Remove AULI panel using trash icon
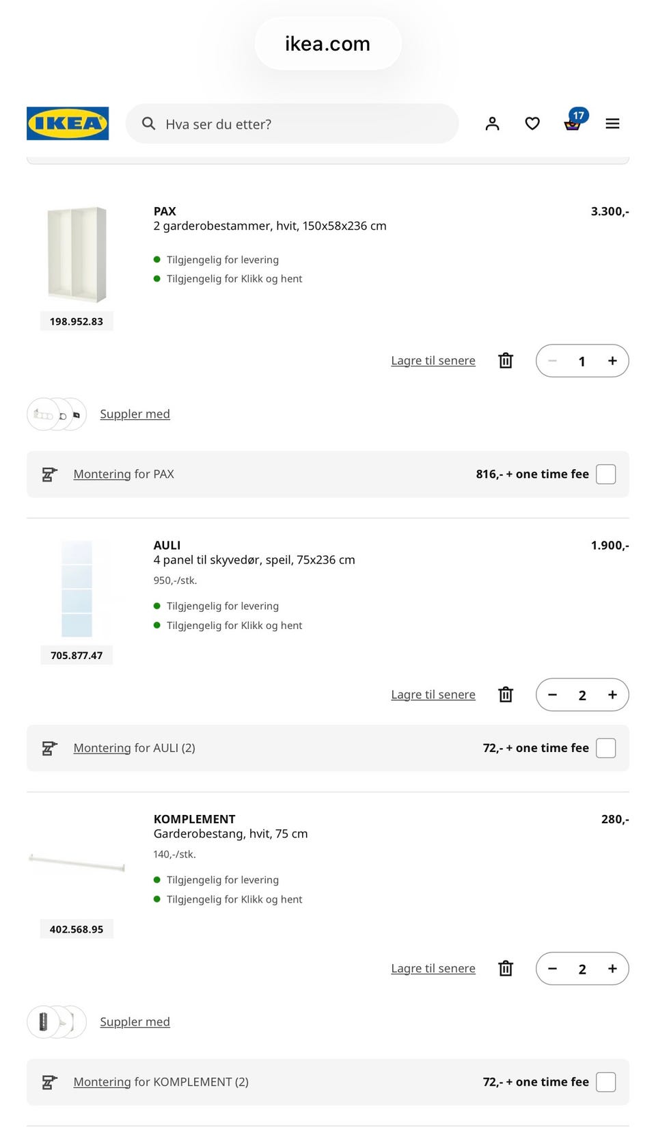The image size is (656, 1135). [x=506, y=695]
